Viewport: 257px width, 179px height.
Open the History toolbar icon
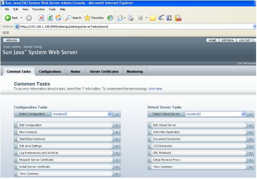coord(110,18)
